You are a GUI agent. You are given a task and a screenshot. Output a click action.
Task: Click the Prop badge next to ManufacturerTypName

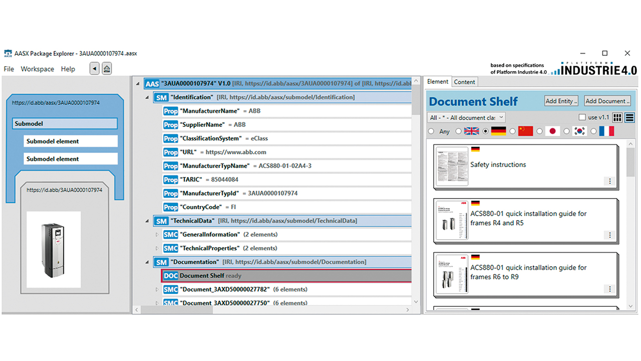pyautogui.click(x=171, y=166)
